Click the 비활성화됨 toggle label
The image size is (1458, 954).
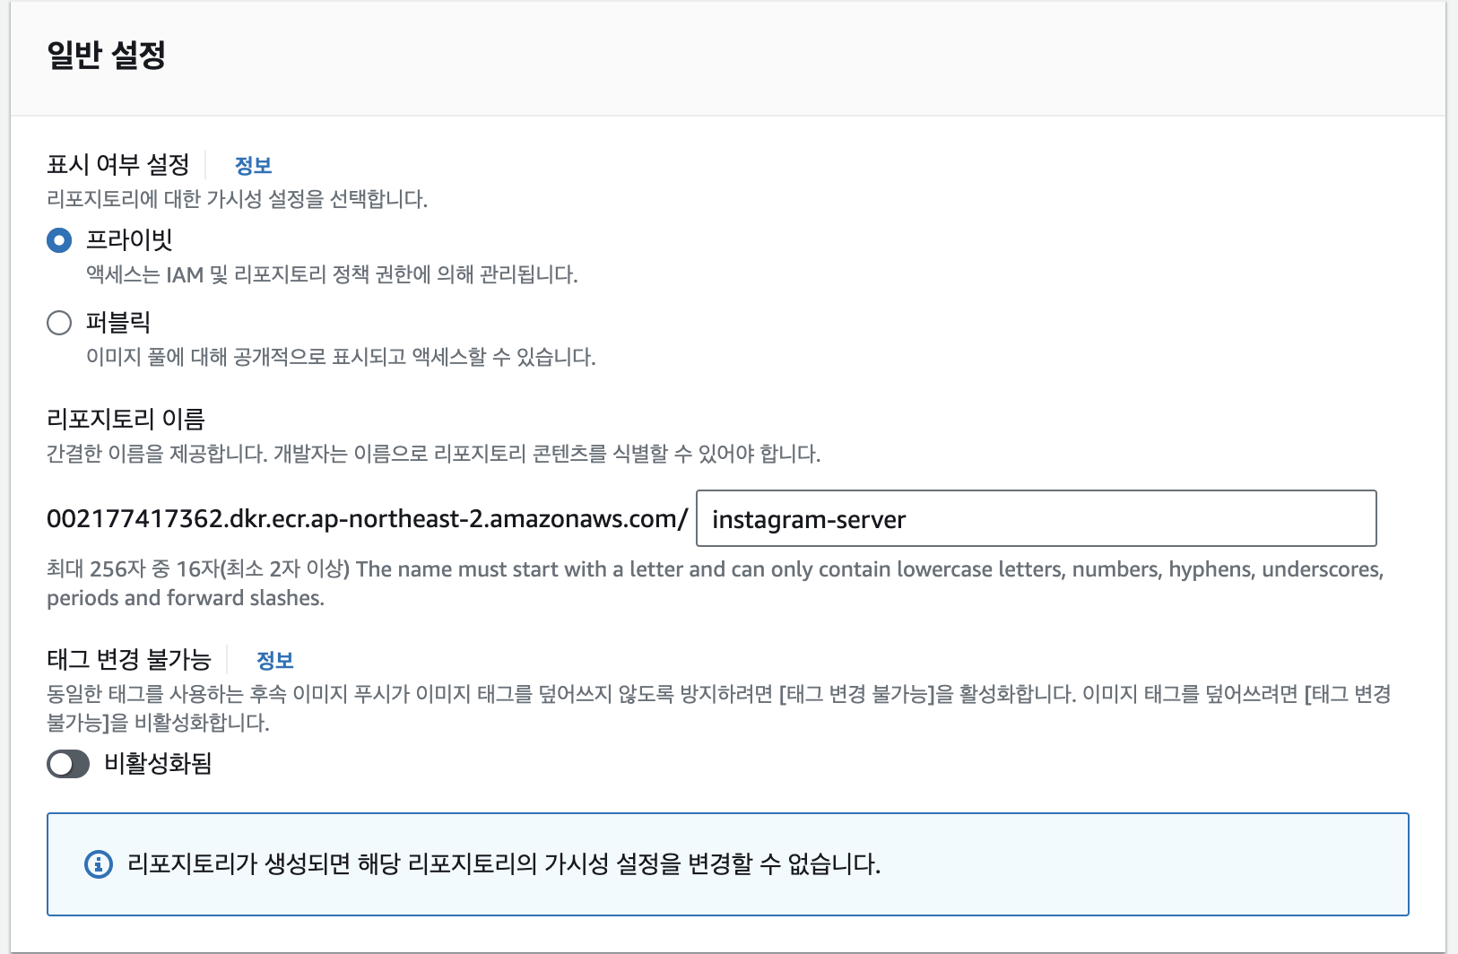click(x=158, y=764)
